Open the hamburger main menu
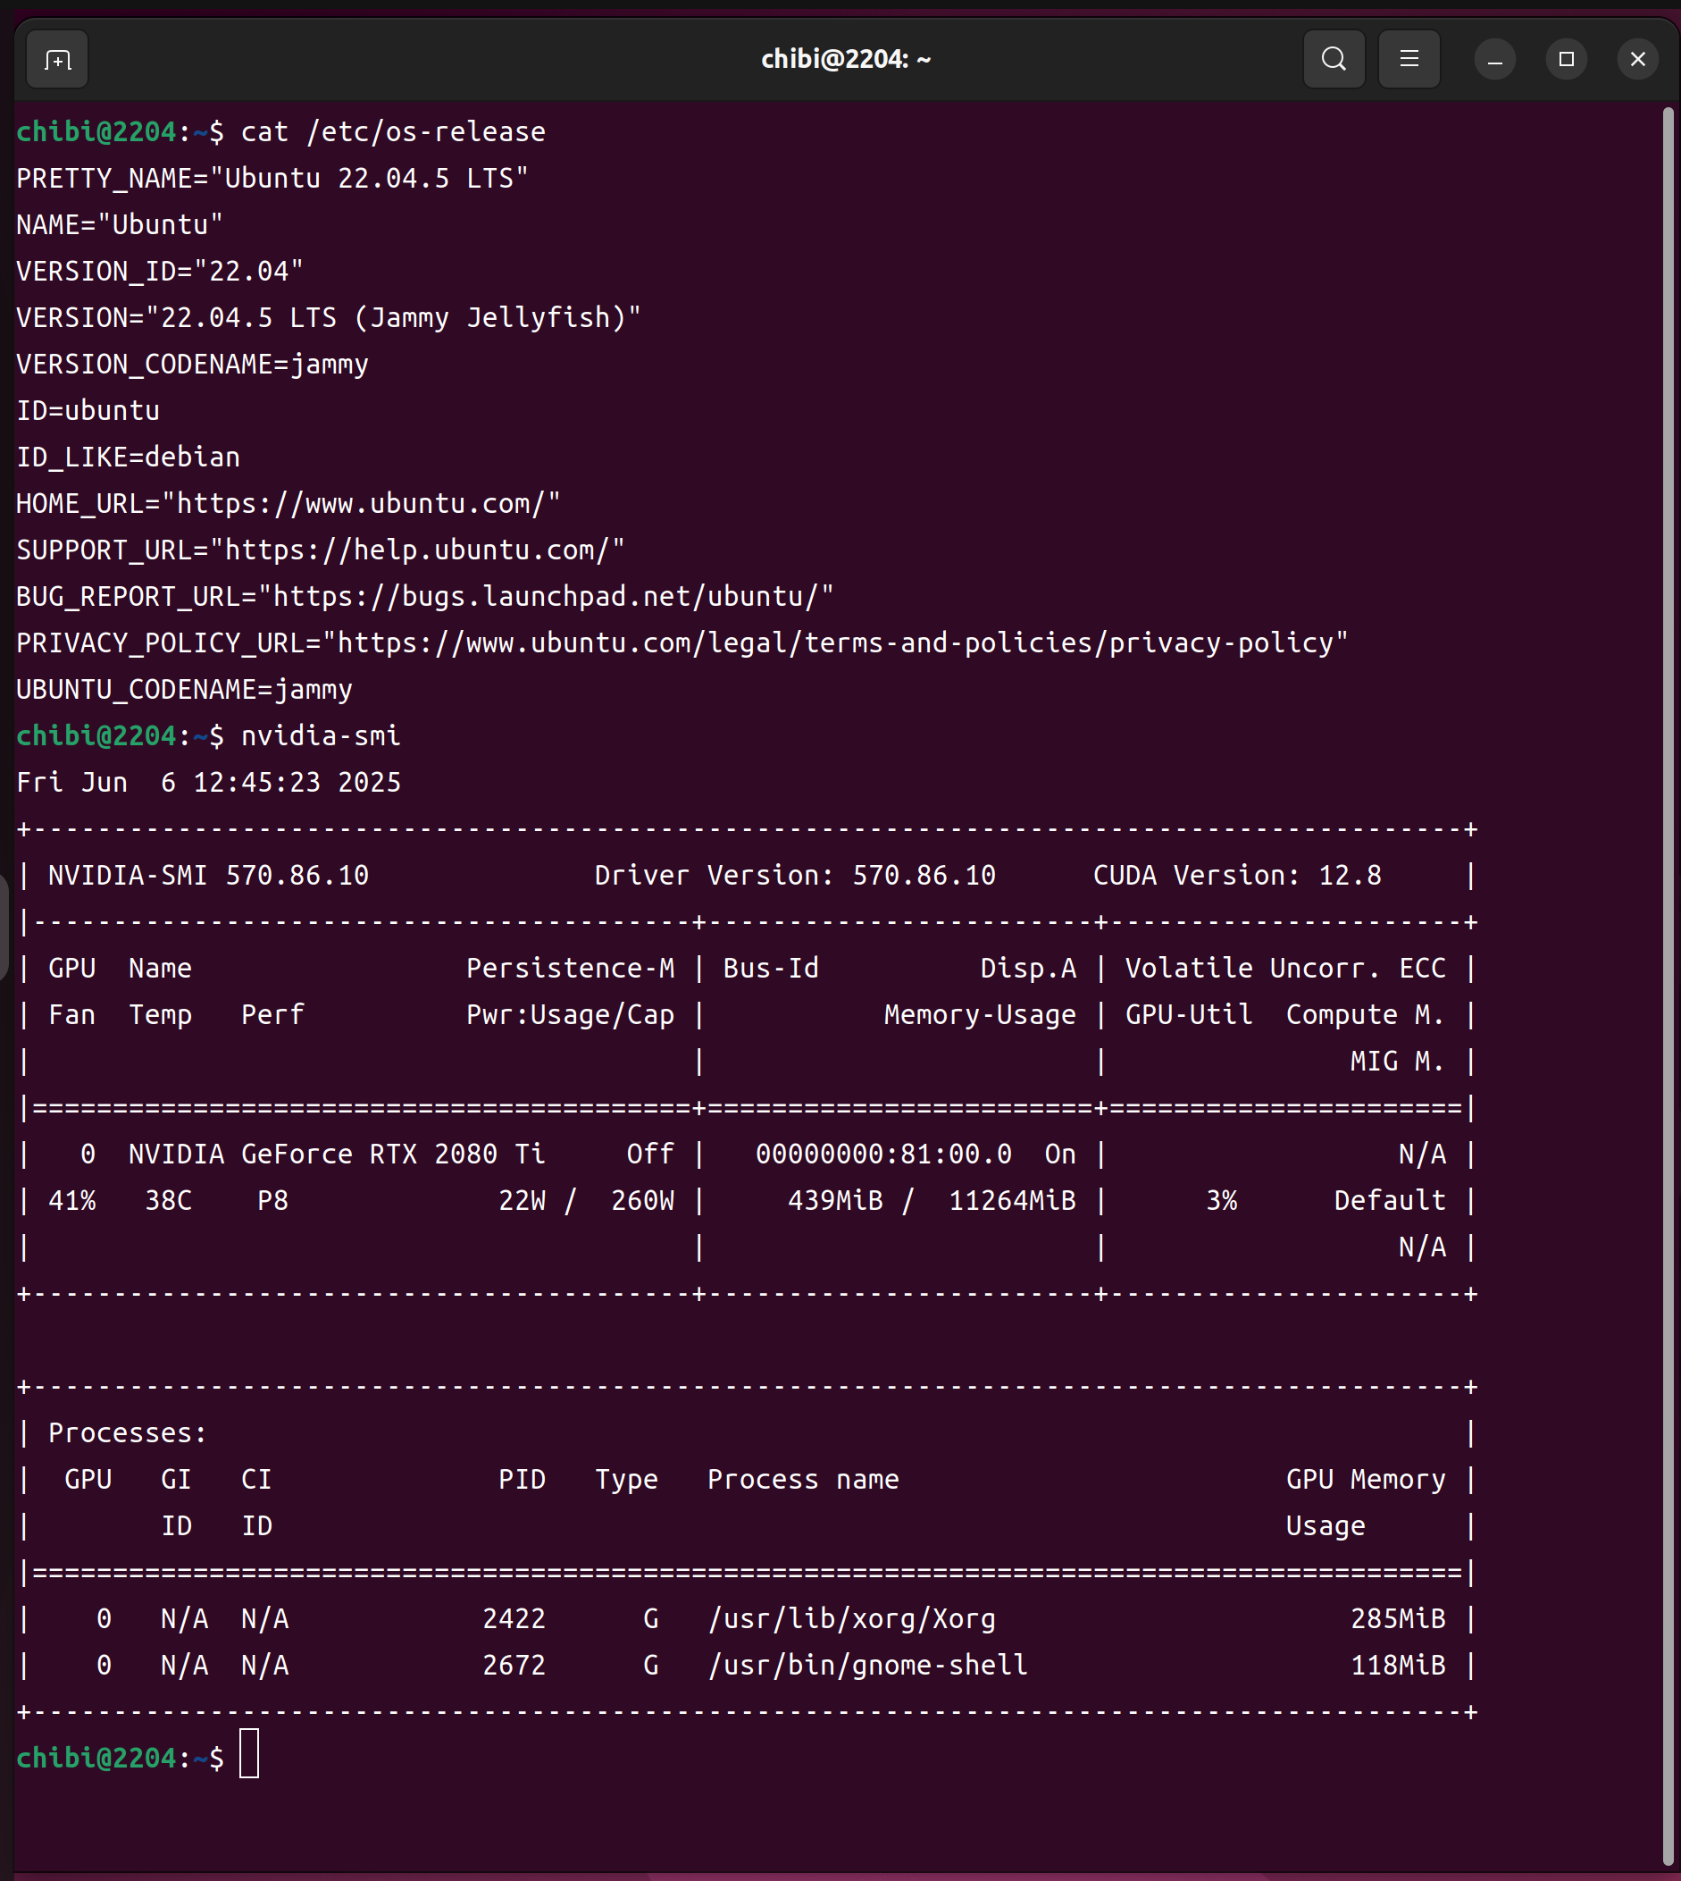 tap(1409, 60)
